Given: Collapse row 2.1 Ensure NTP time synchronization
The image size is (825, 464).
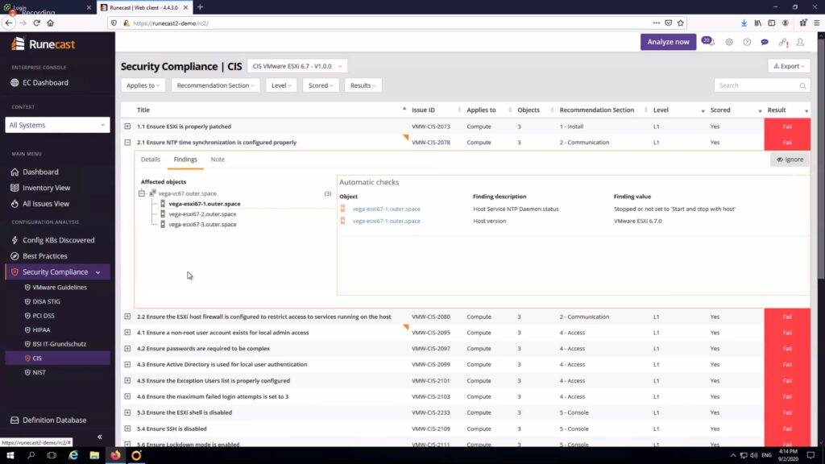Looking at the screenshot, I should 127,143.
